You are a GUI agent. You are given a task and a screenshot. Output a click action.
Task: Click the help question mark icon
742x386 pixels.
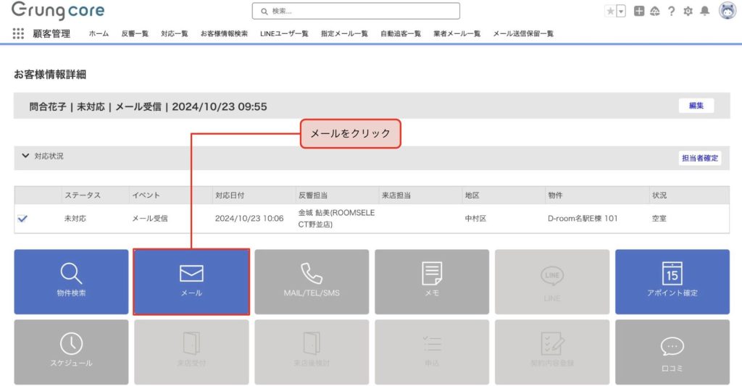click(672, 11)
